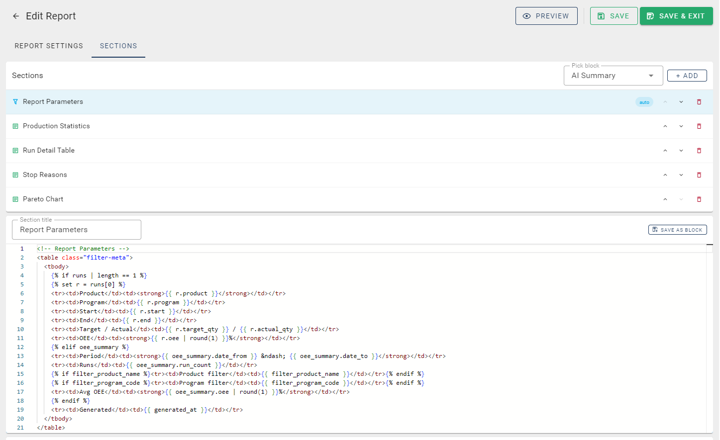This screenshot has width=720, height=440.
Task: Click the Production Statistics section icon
Action: click(15, 126)
